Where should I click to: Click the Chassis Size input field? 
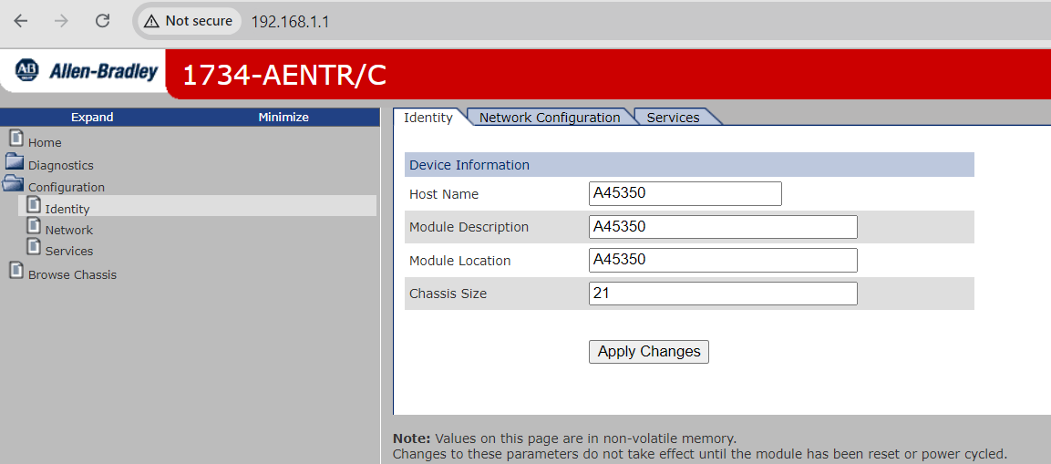point(723,294)
